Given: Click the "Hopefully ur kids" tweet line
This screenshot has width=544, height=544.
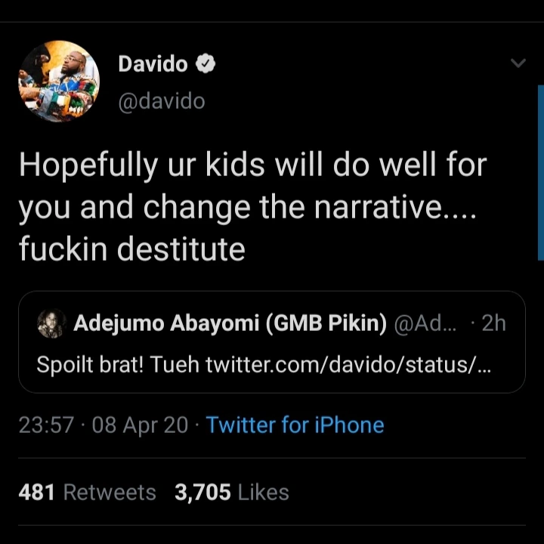Looking at the screenshot, I should tap(252, 165).
